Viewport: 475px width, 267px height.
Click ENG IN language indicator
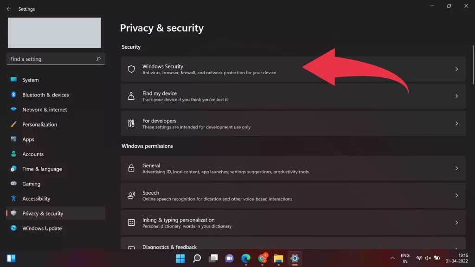coord(405,258)
